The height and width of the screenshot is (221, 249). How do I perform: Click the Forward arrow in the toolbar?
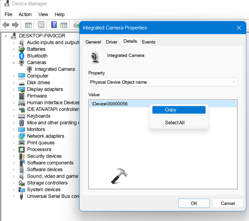pyautogui.click(x=15, y=25)
